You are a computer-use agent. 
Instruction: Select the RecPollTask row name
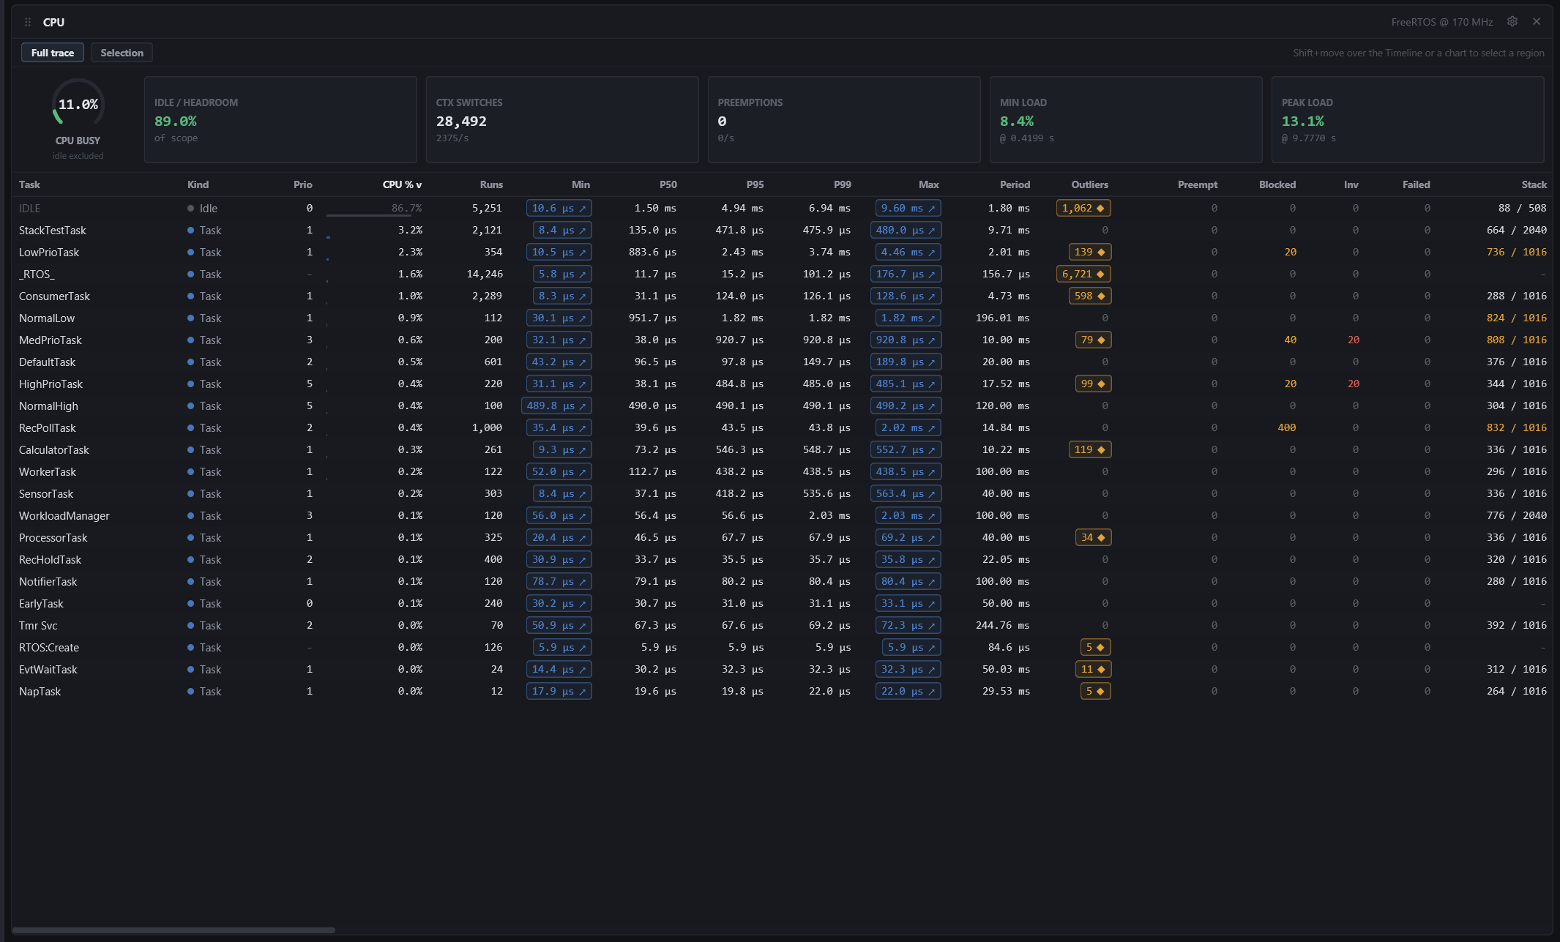tap(48, 427)
